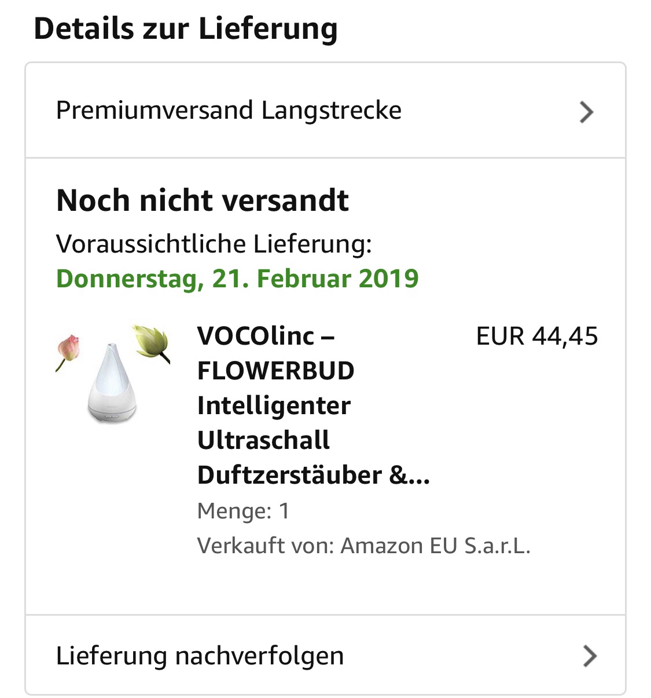Screen dimensions: 651x698
Task: Click the Details zur Lieferung heading
Action: [x=186, y=29]
